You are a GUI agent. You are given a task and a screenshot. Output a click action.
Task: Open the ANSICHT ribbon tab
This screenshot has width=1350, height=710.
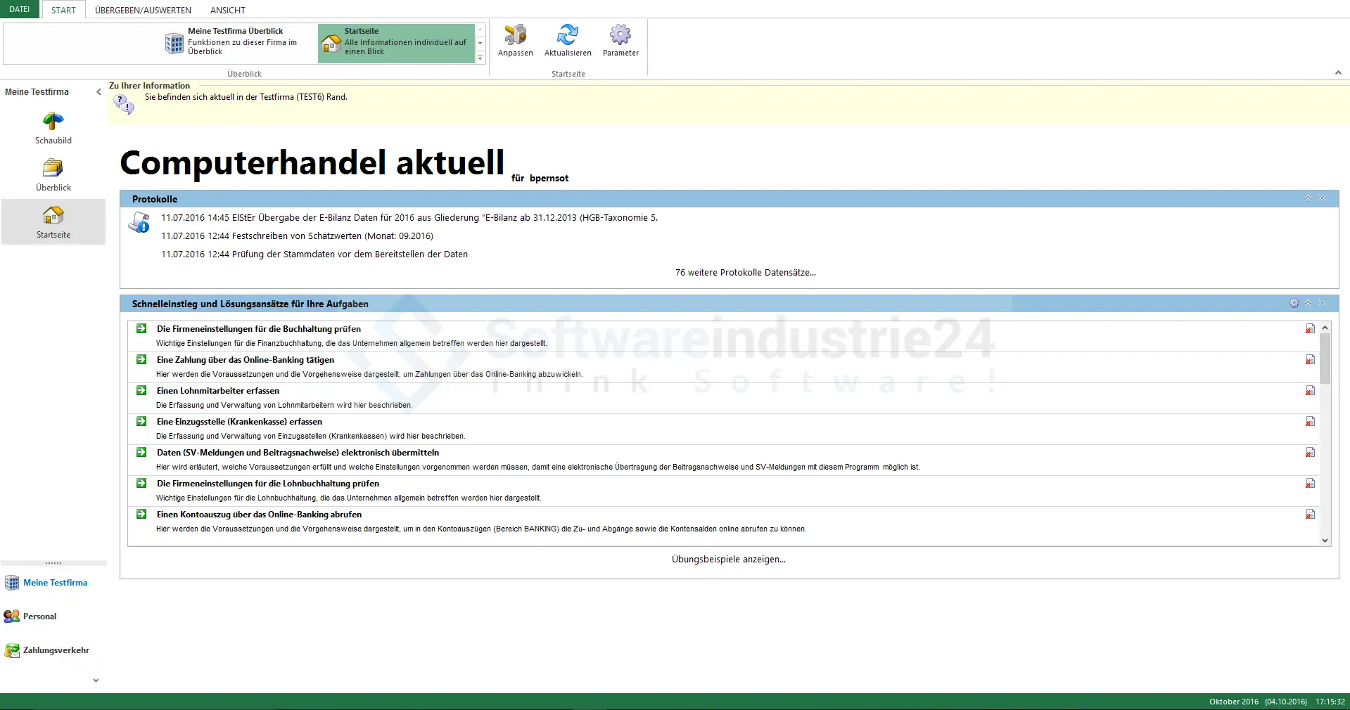pos(228,10)
